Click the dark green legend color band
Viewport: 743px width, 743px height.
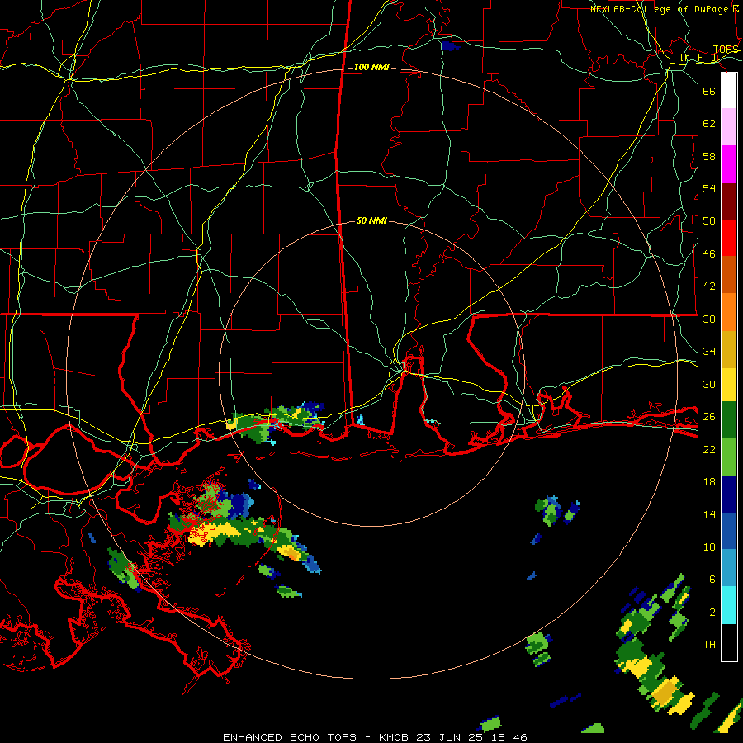[x=729, y=420]
